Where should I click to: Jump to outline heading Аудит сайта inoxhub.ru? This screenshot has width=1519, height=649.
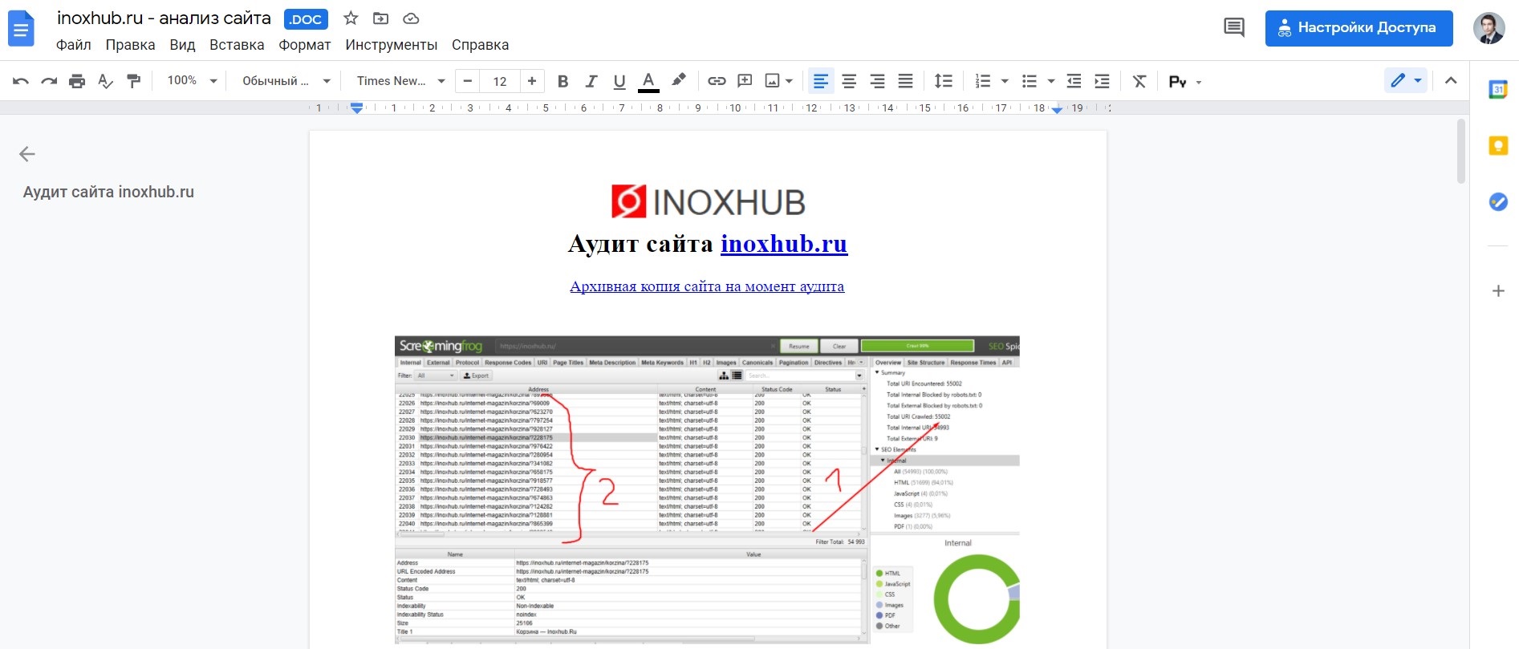[x=108, y=192]
